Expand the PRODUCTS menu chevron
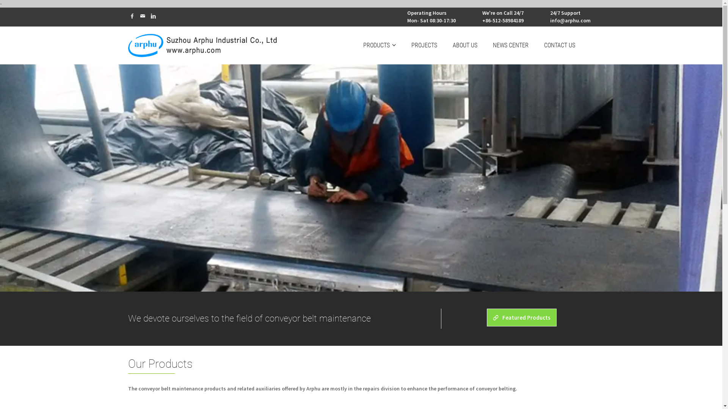 [x=394, y=45]
